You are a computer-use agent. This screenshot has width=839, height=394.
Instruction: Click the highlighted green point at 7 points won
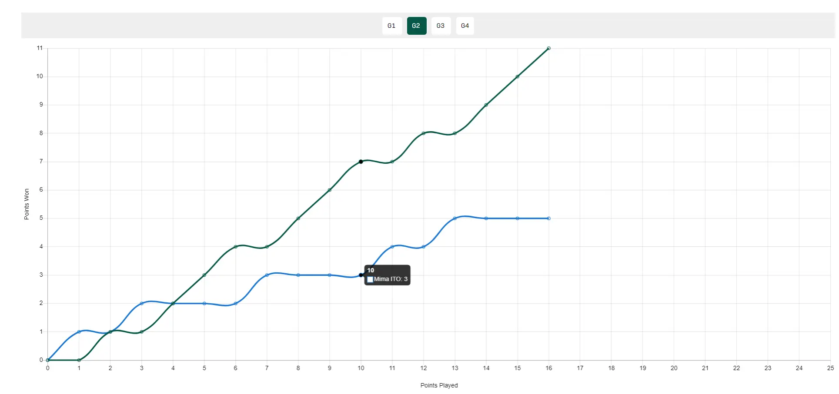point(361,162)
